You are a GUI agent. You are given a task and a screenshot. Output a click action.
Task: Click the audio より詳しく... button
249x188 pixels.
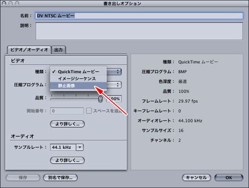tap(67, 160)
